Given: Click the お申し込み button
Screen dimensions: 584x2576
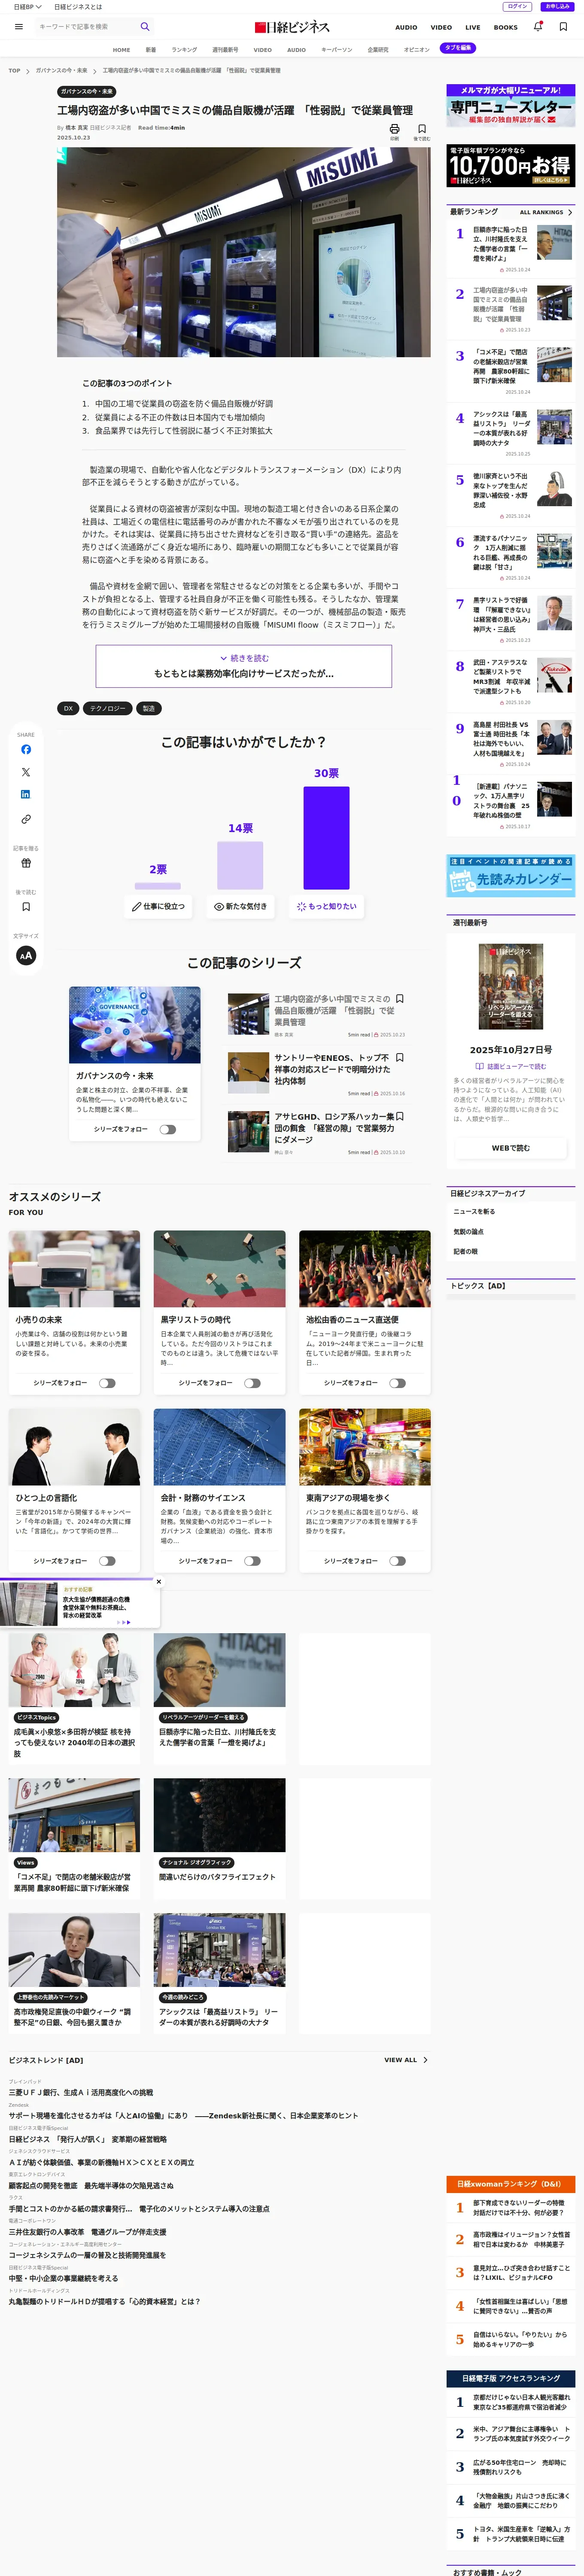Looking at the screenshot, I should click(557, 6).
